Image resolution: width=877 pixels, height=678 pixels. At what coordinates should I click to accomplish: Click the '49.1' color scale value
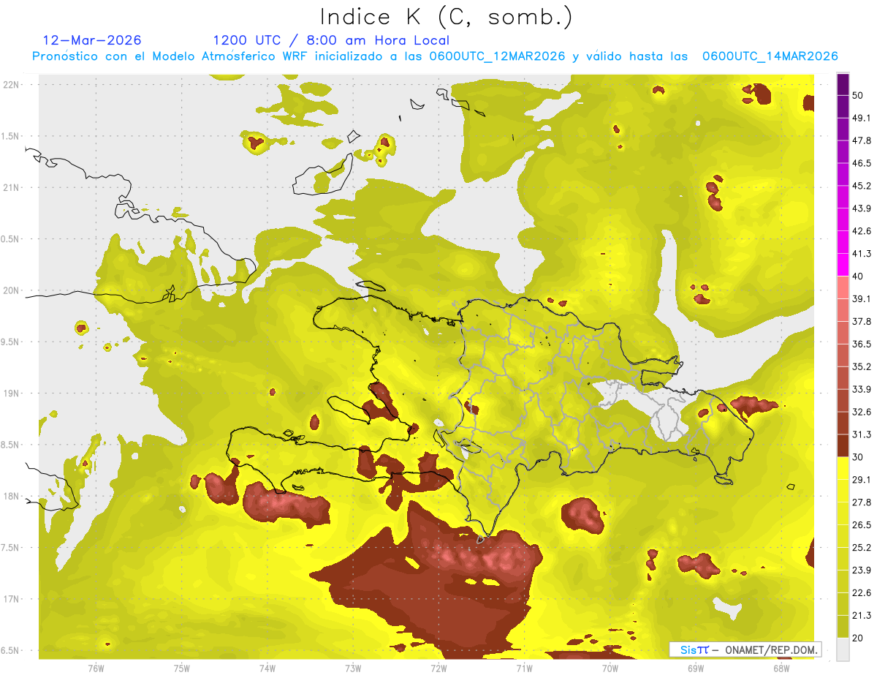click(862, 118)
